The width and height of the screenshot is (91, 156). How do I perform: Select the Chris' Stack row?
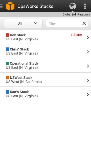45,51
